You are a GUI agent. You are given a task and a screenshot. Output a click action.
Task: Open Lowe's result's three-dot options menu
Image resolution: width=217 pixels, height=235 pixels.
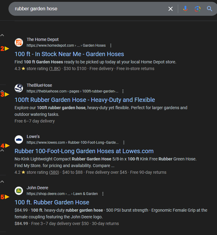(x=124, y=143)
